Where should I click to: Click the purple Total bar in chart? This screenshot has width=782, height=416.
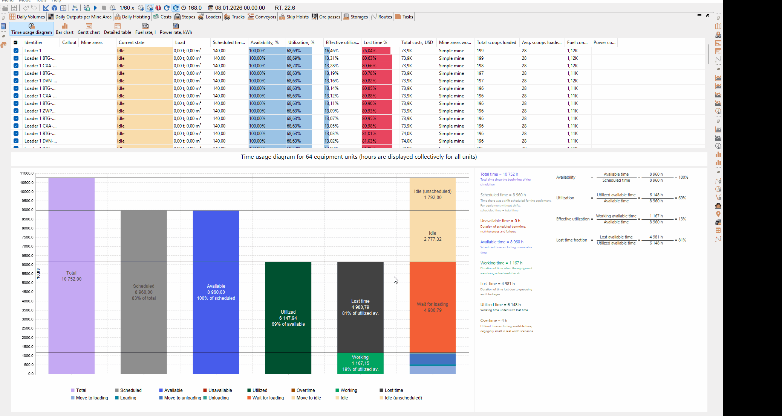pos(72,276)
